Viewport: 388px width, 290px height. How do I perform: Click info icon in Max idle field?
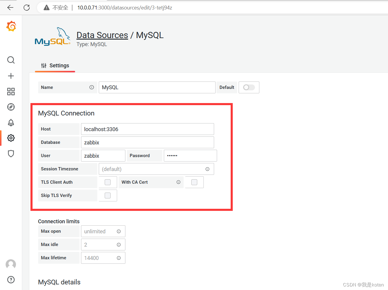119,245
